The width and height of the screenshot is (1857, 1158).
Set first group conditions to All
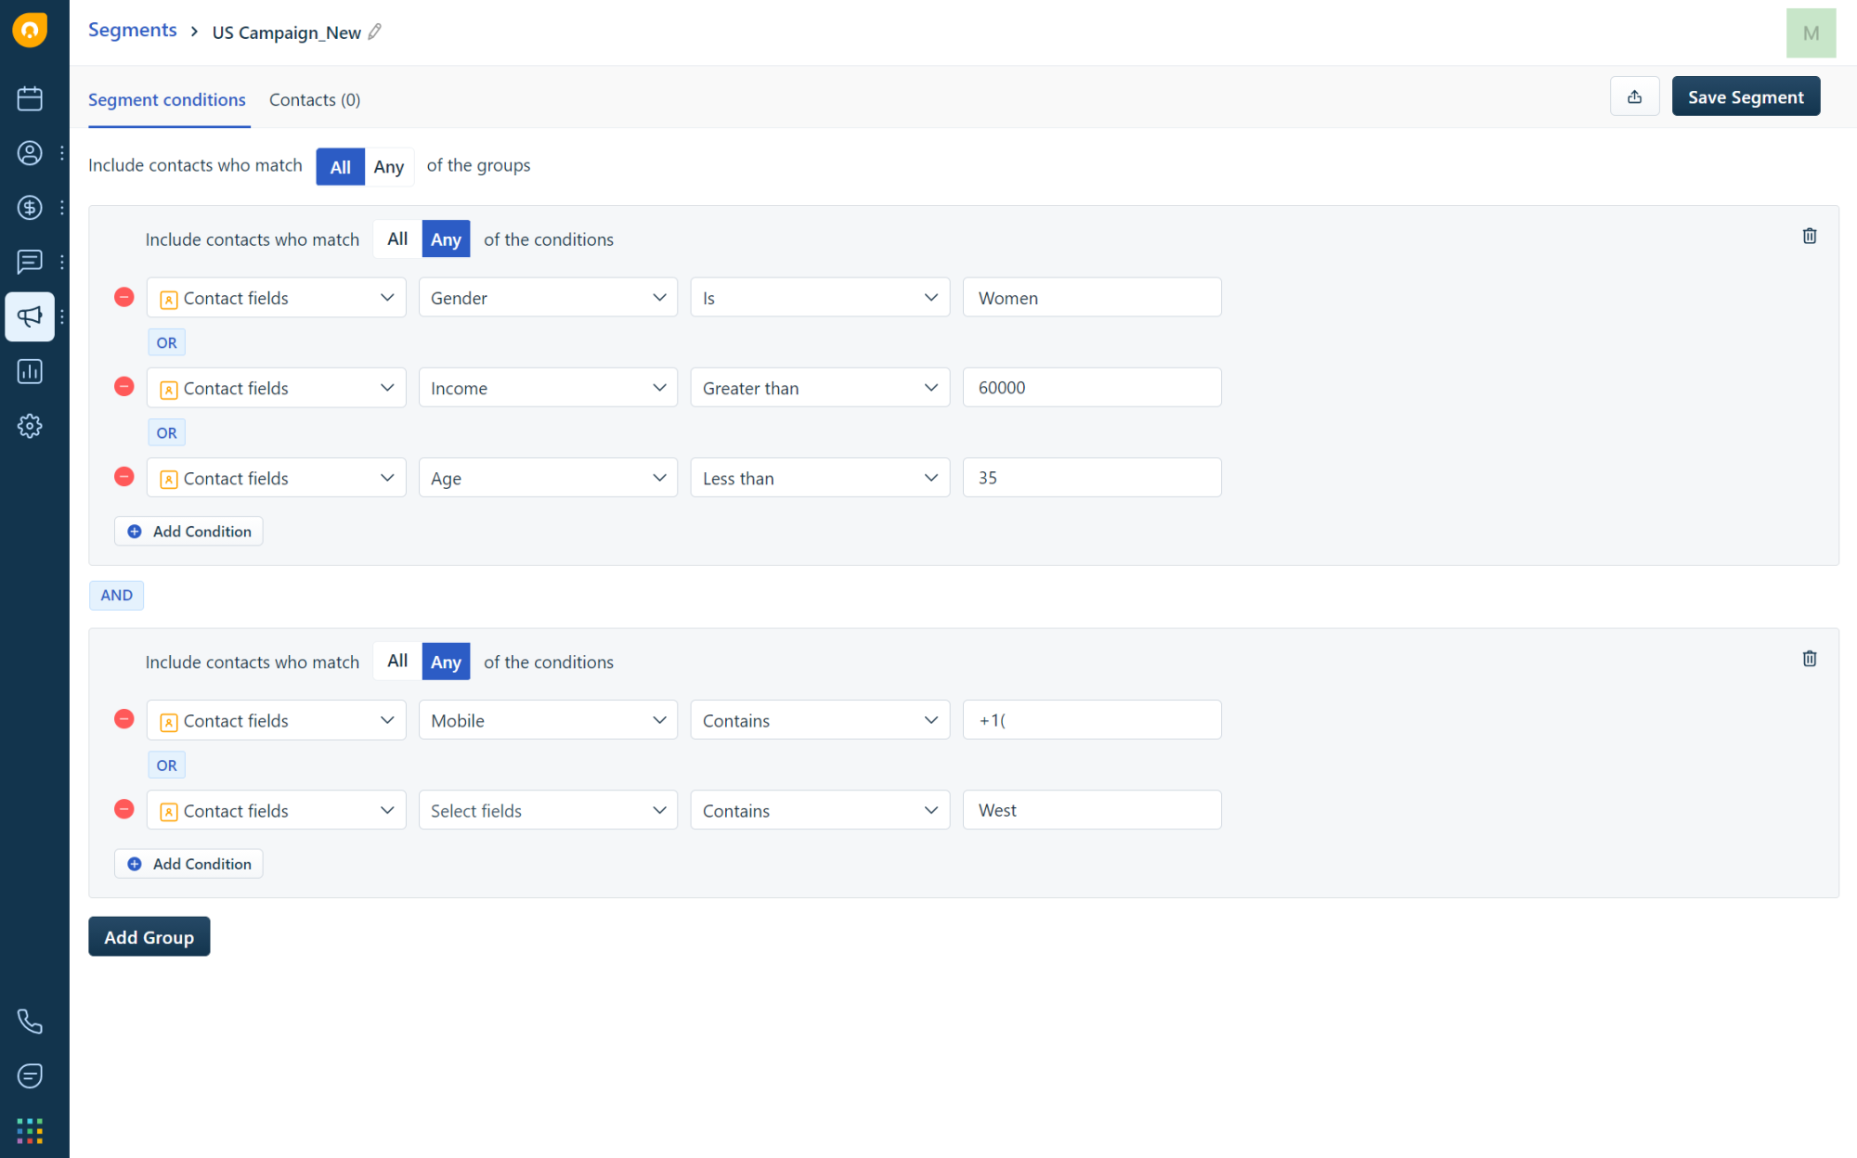(397, 239)
